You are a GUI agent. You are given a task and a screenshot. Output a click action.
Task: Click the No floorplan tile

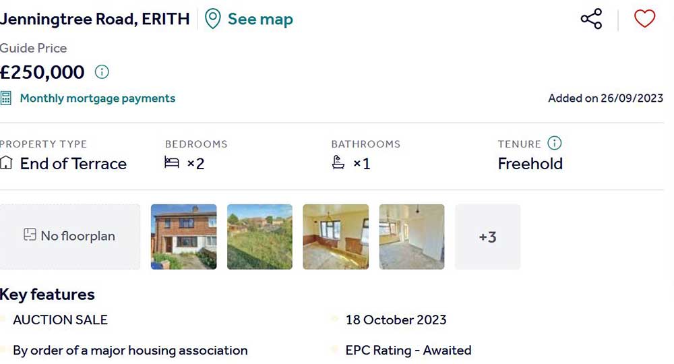pyautogui.click(x=70, y=237)
